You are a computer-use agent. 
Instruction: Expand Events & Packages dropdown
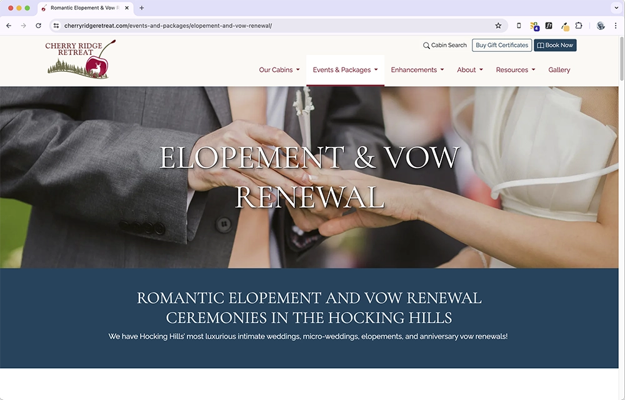point(345,70)
